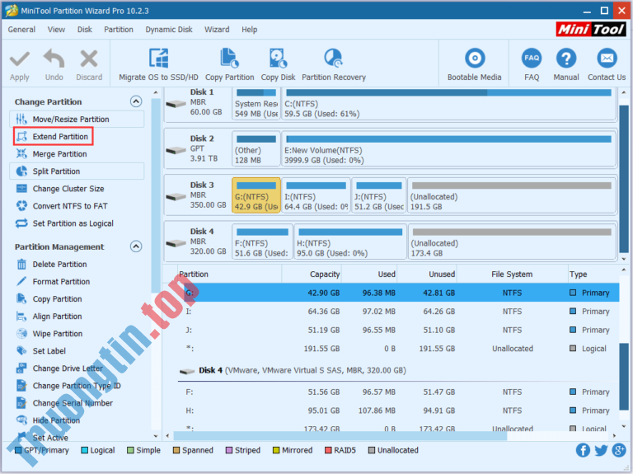This screenshot has height=474, width=633.
Task: Launch the Copy Partition tool
Action: tap(229, 64)
